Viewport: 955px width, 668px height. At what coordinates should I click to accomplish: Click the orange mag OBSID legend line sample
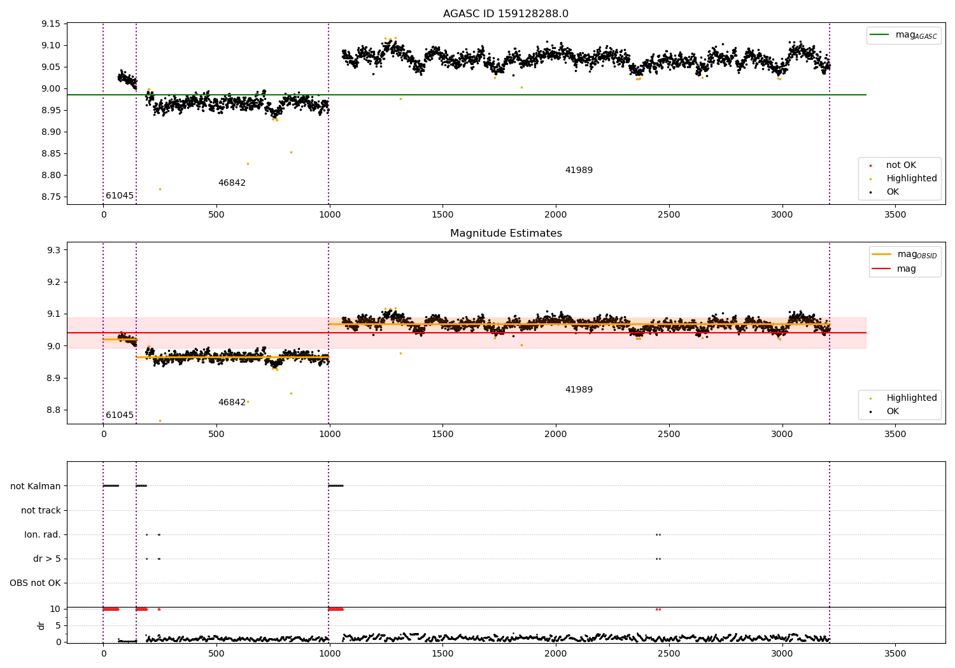point(882,254)
